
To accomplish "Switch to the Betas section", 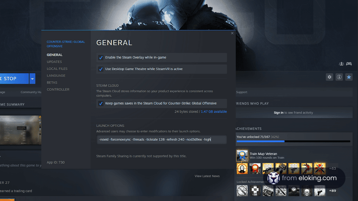I will [52, 83].
